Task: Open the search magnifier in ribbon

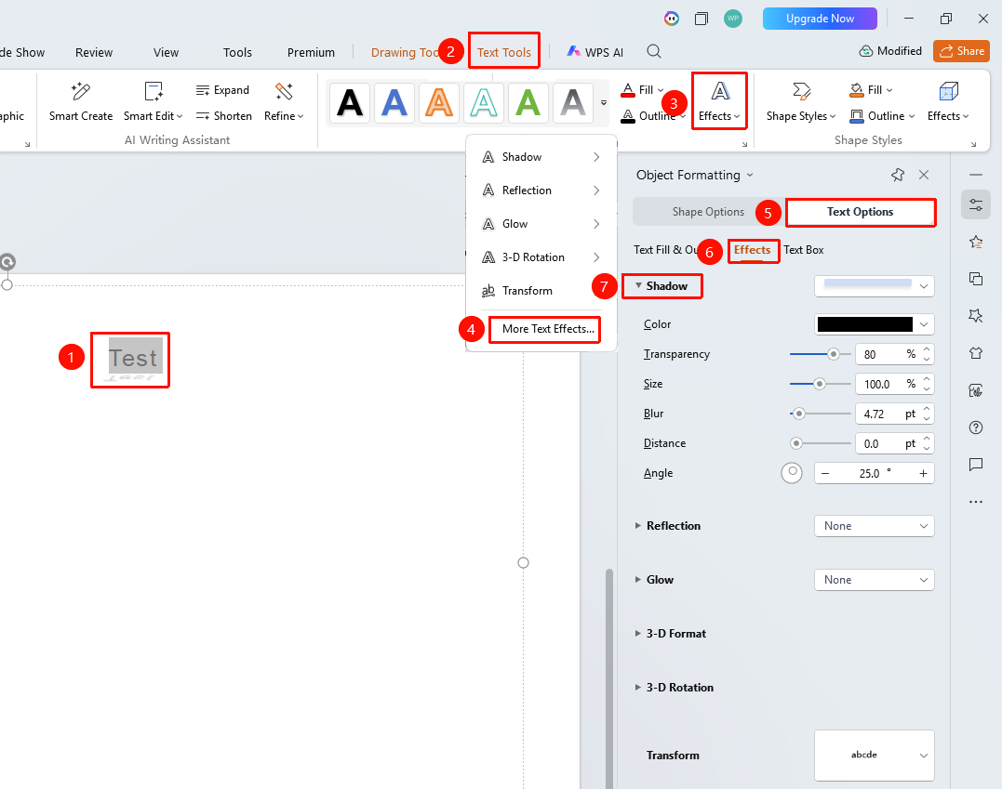Action: (x=654, y=52)
